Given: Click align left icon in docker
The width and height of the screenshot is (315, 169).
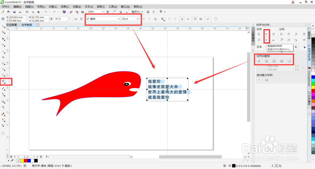Looking at the screenshot, I should pyautogui.click(x=259, y=34).
